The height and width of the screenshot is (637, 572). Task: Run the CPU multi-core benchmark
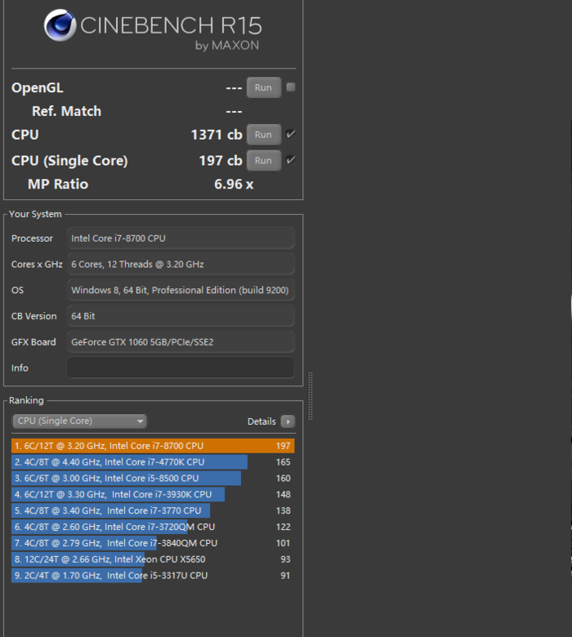(x=263, y=135)
